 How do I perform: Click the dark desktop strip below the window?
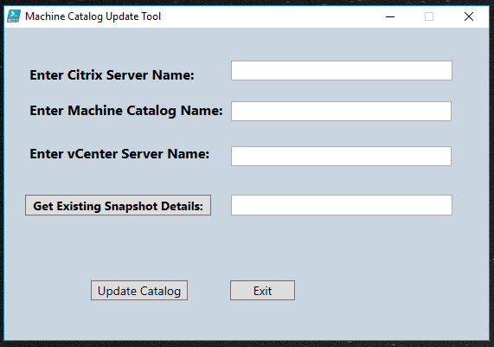coord(247,344)
